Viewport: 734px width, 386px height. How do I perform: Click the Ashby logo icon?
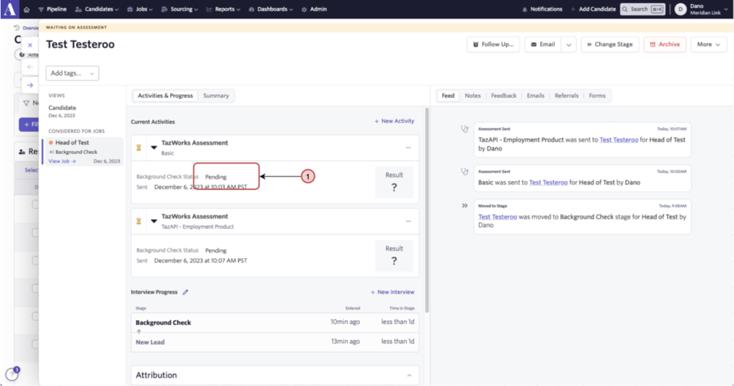10,9
